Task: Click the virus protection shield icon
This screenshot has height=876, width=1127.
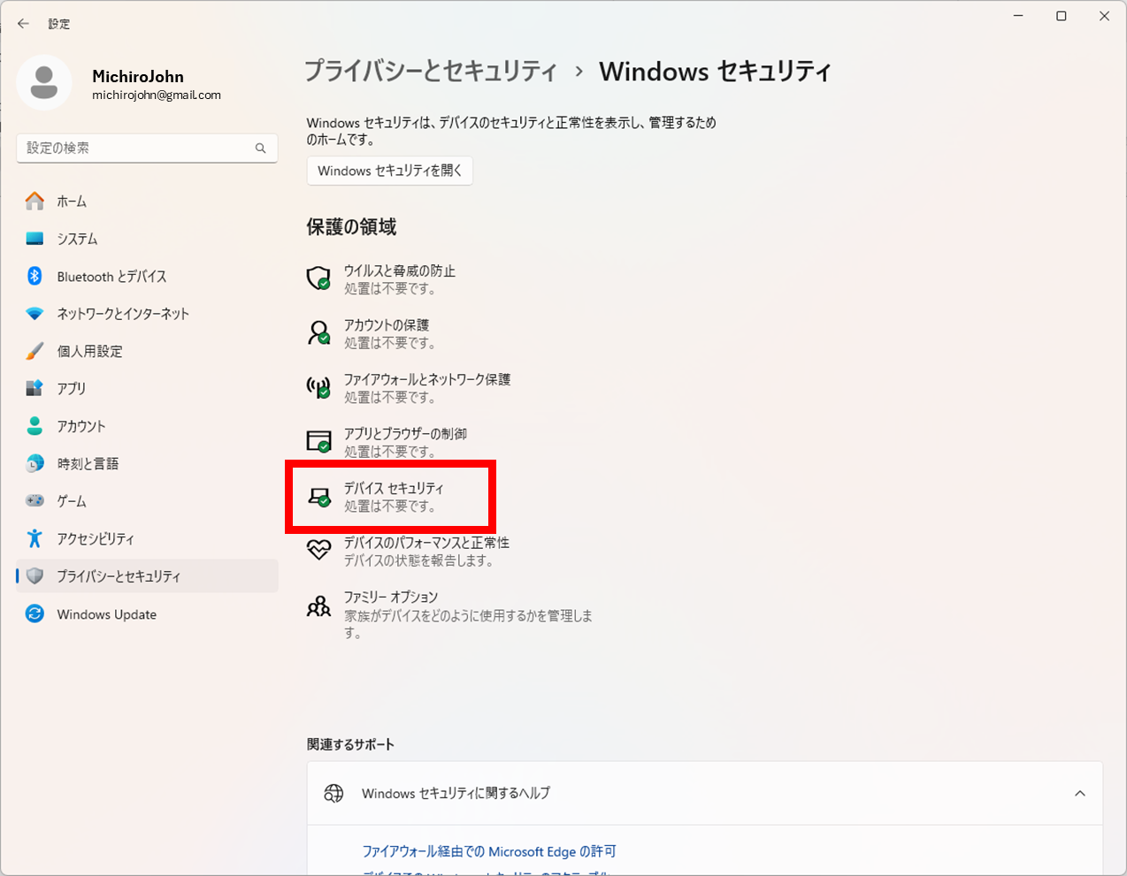Action: [318, 278]
